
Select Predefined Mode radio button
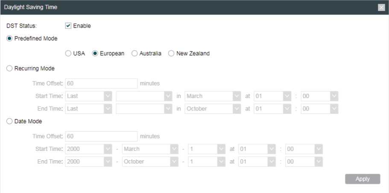[x=10, y=38]
